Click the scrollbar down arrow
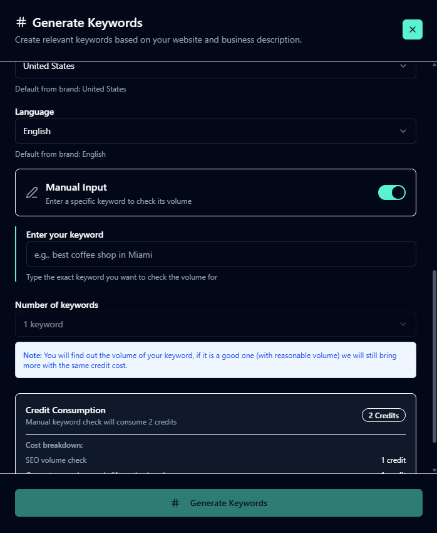The image size is (437, 533). pyautogui.click(x=434, y=470)
